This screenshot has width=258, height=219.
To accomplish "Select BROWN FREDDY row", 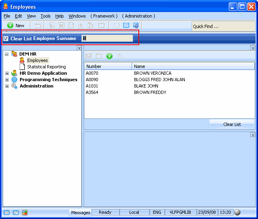I will 170,92.
